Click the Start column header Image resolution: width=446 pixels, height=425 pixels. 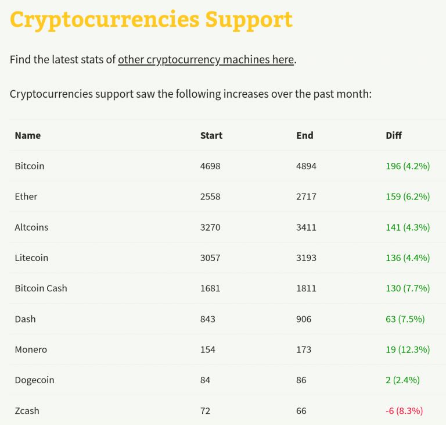[x=211, y=135]
